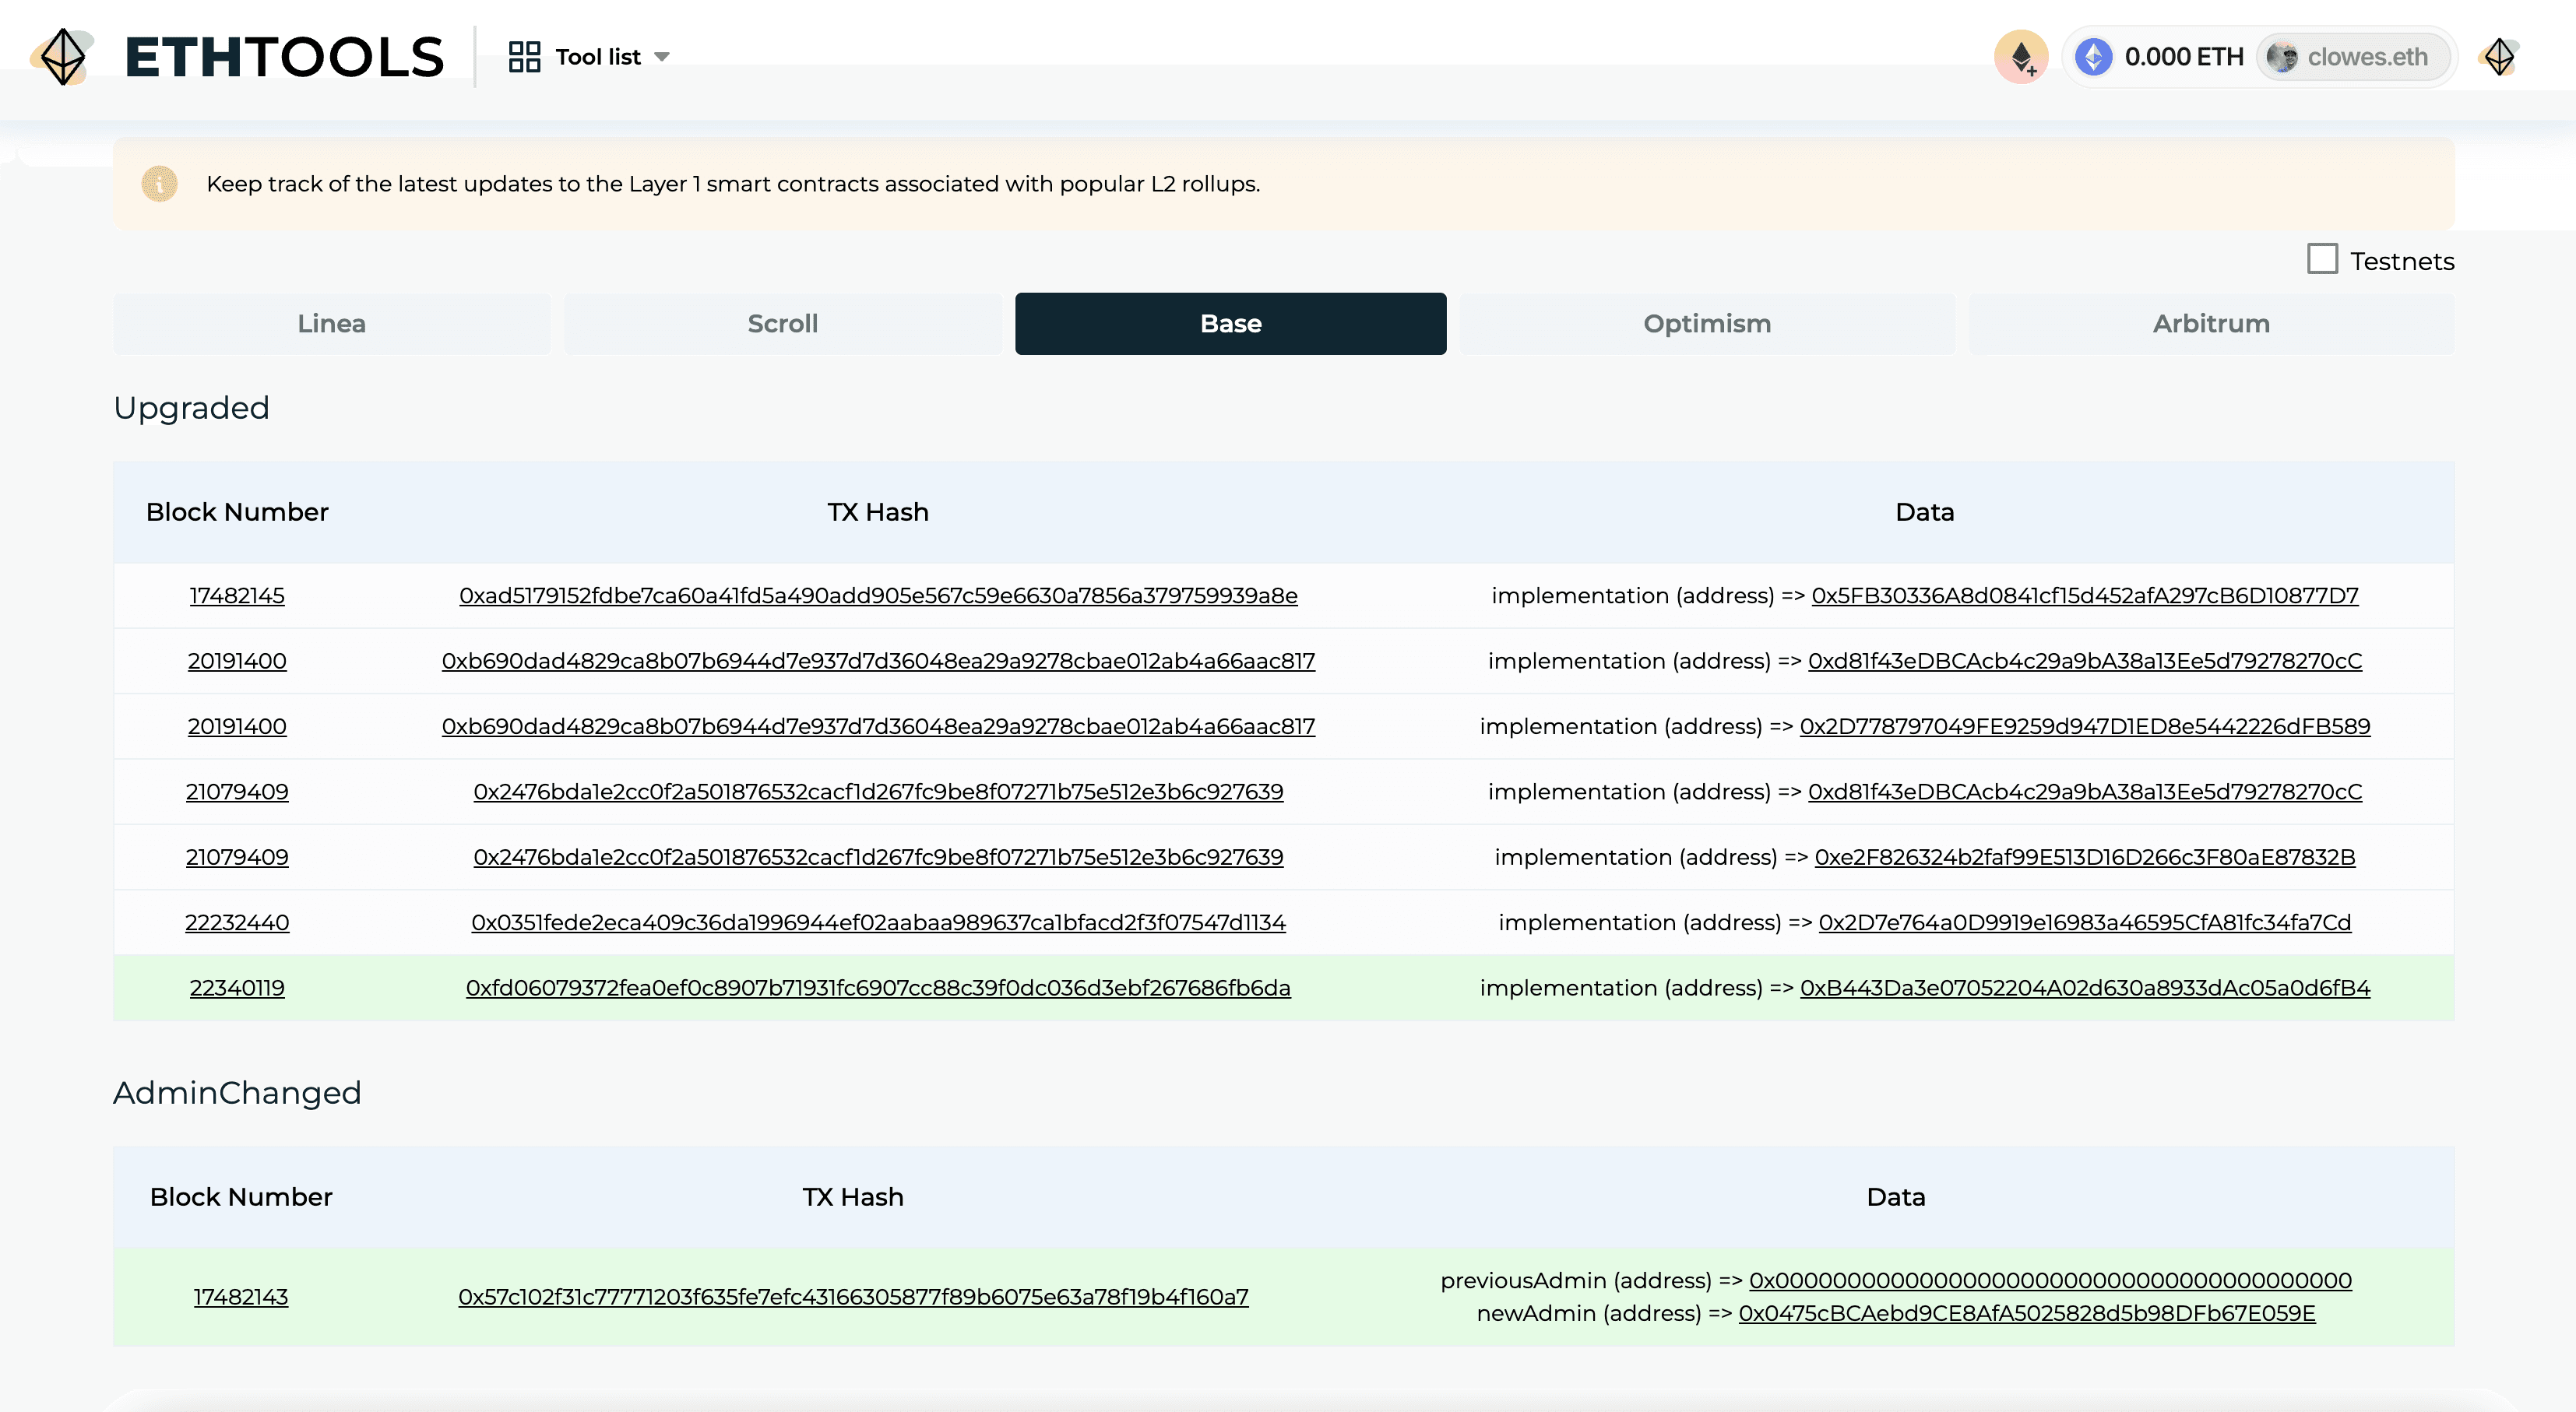This screenshot has height=1412, width=2576.
Task: Click the Tool list grid icon
Action: pyautogui.click(x=524, y=57)
